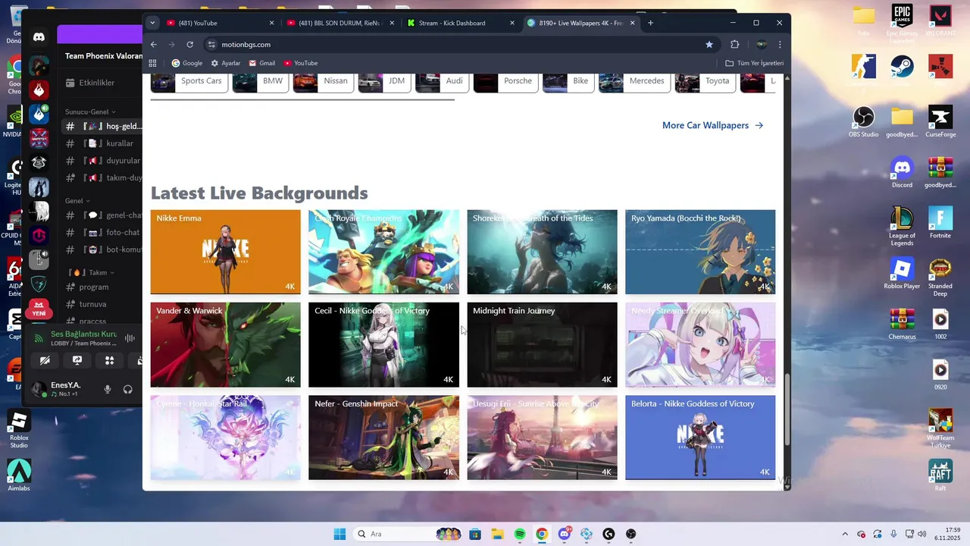The image size is (970, 546).
Task: Click the Chrome page vertical scrollbar
Action: tap(787, 409)
